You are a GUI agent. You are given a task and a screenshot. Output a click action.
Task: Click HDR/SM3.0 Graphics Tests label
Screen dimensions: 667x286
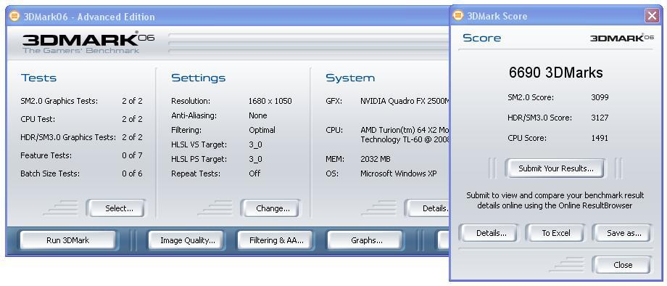tap(68, 137)
